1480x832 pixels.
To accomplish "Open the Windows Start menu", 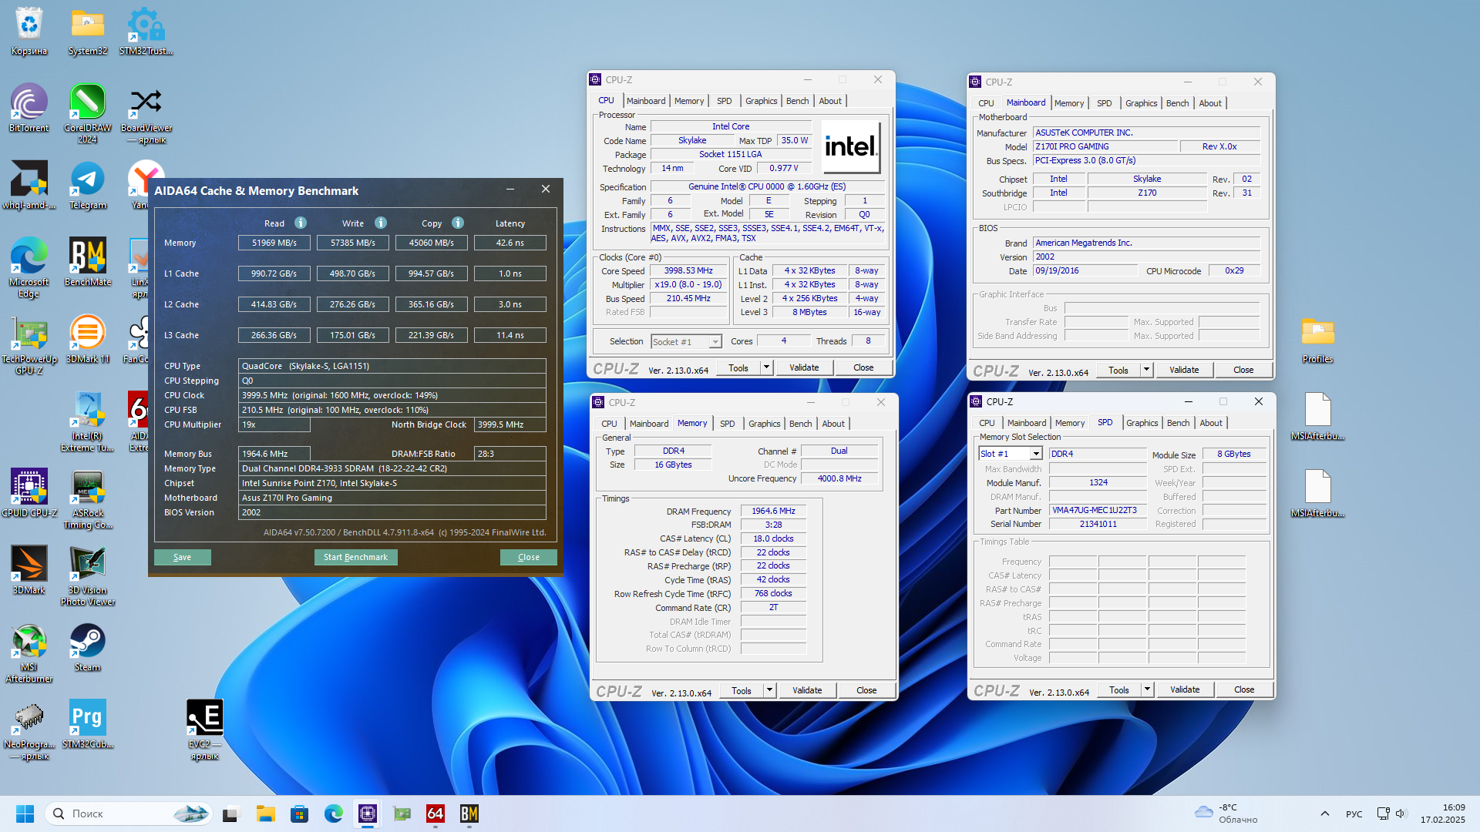I will coord(25,814).
